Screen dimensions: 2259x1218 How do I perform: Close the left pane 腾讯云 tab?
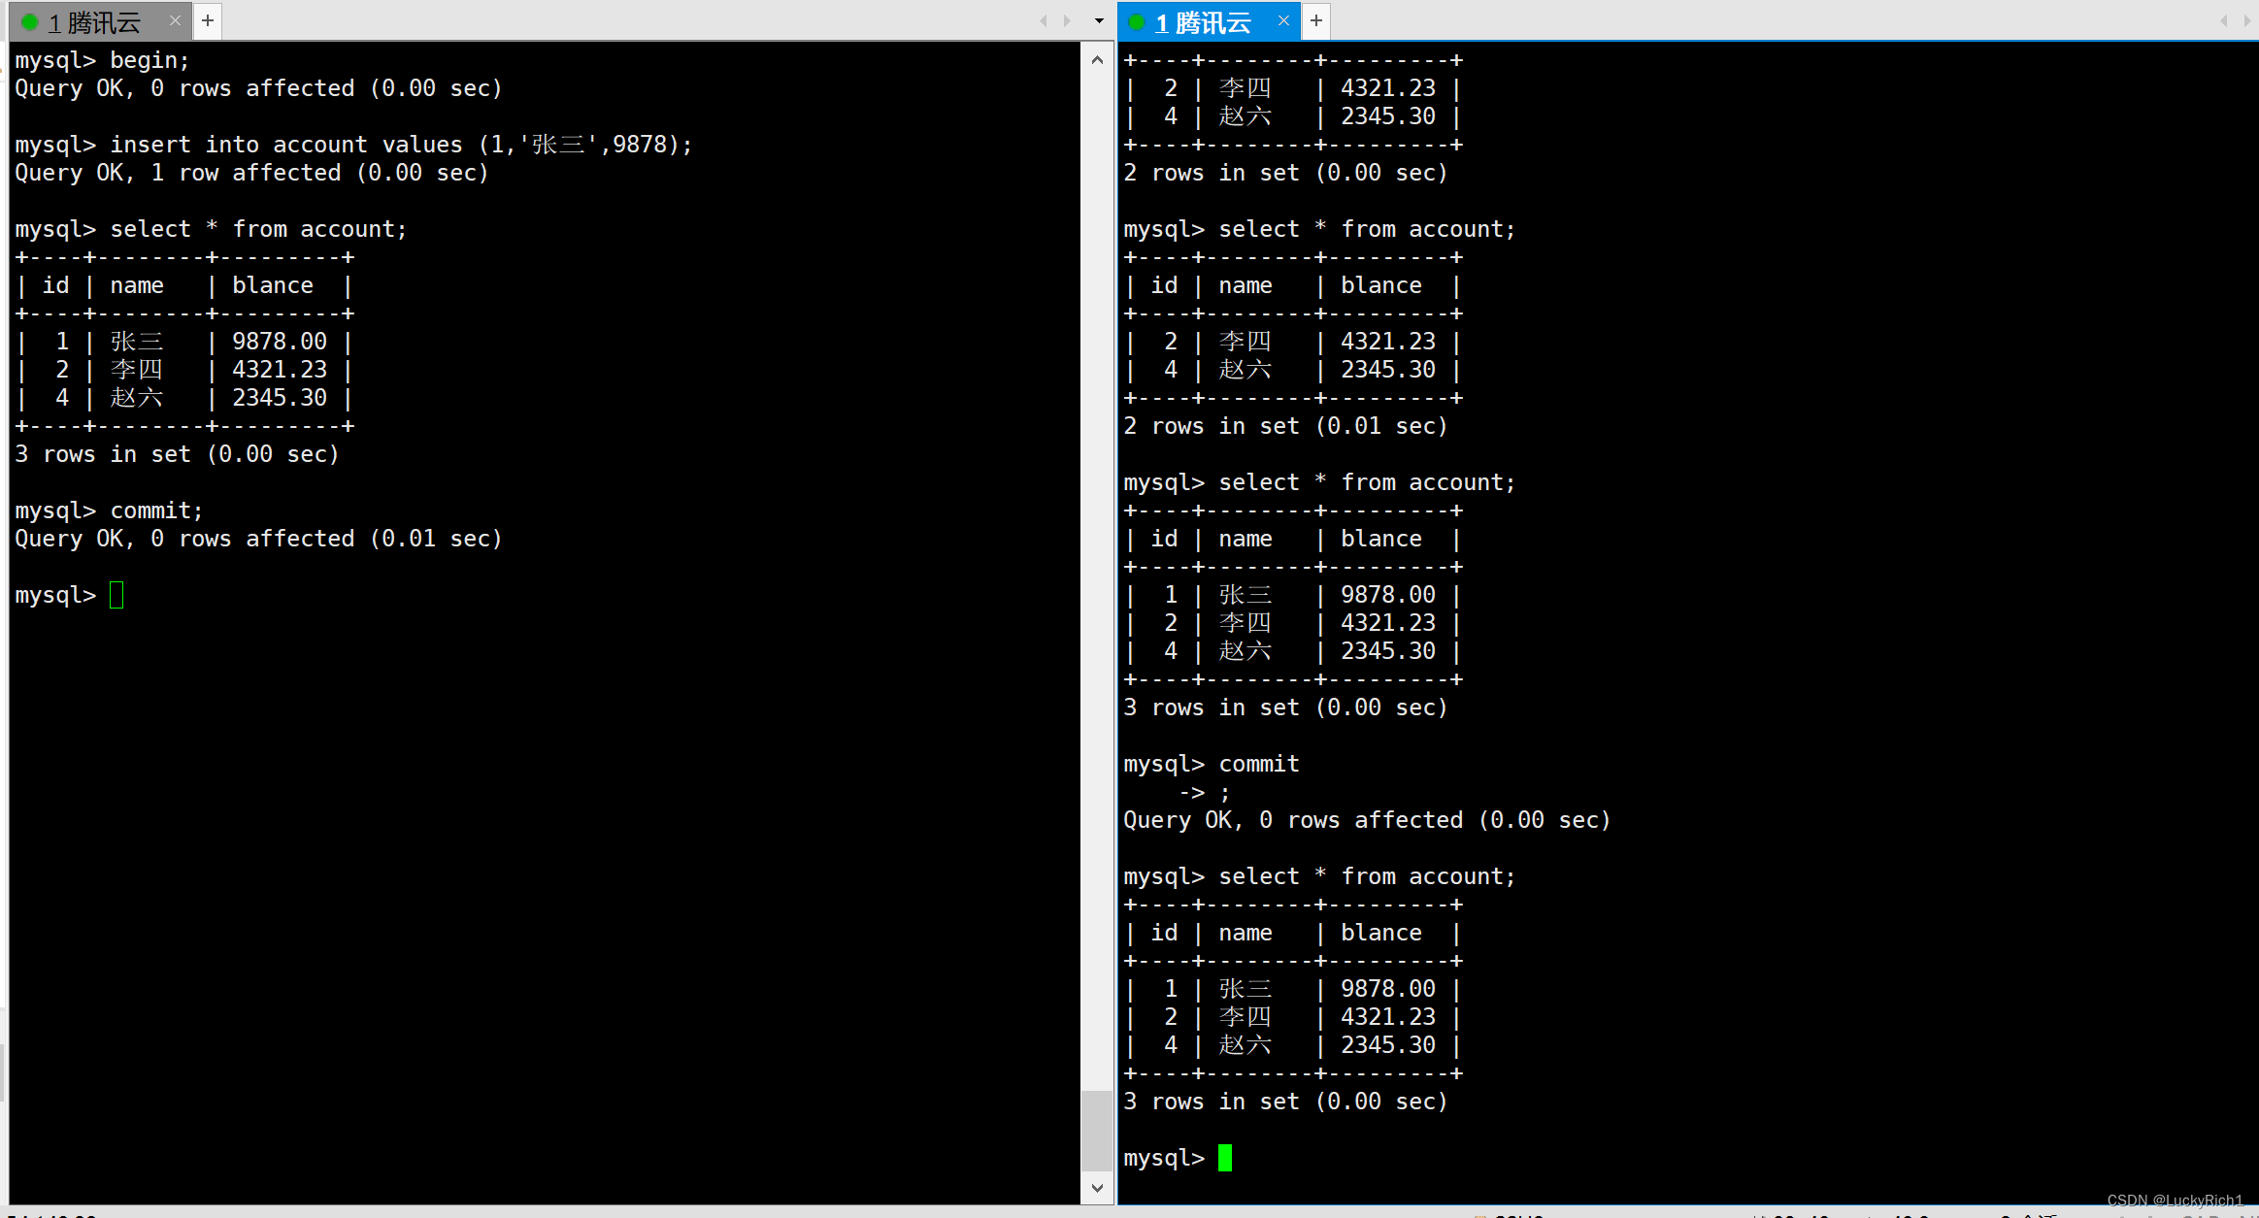click(x=175, y=20)
